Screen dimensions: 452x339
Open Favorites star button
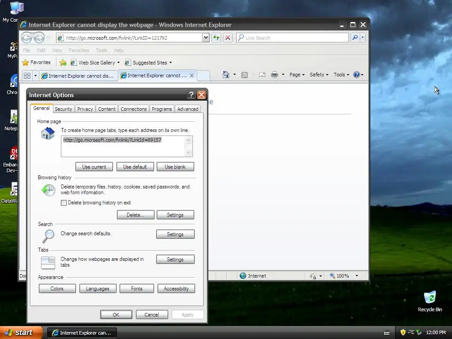coord(36,63)
